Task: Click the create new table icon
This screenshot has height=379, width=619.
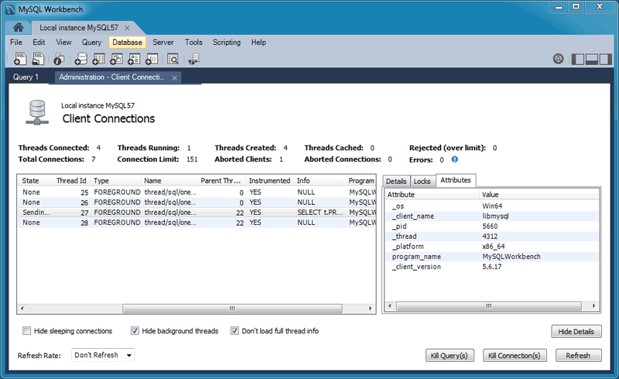Action: point(98,59)
